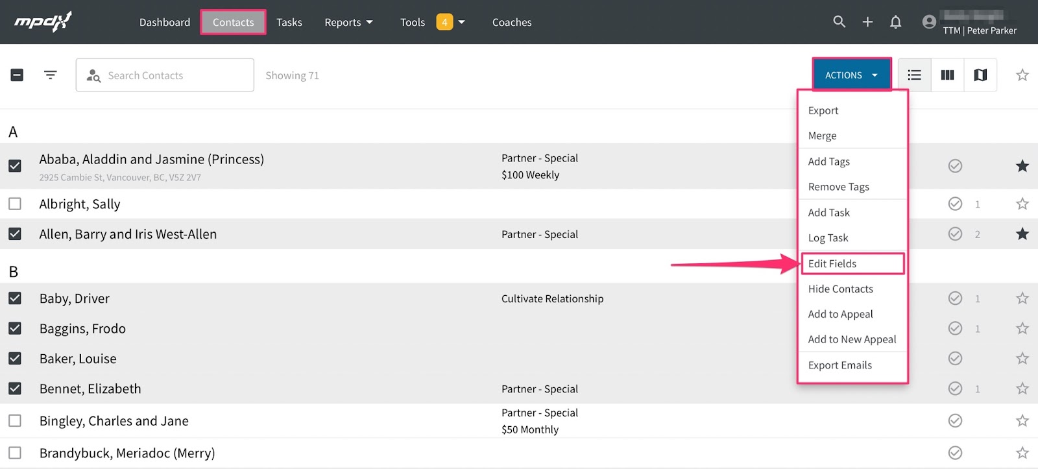Switch to the map view
1038x469 pixels.
[x=980, y=75]
